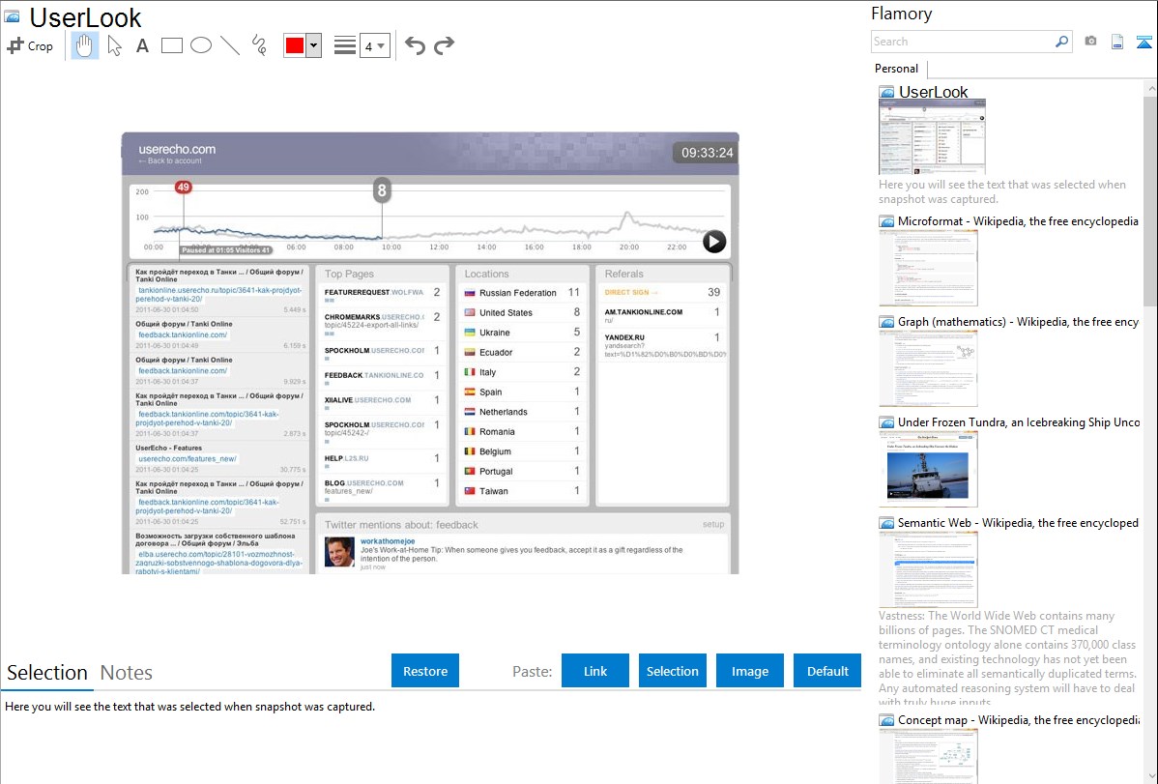Viewport: 1158px width, 784px height.
Task: Click the UserLook app icon beside title
Action: coord(11,16)
